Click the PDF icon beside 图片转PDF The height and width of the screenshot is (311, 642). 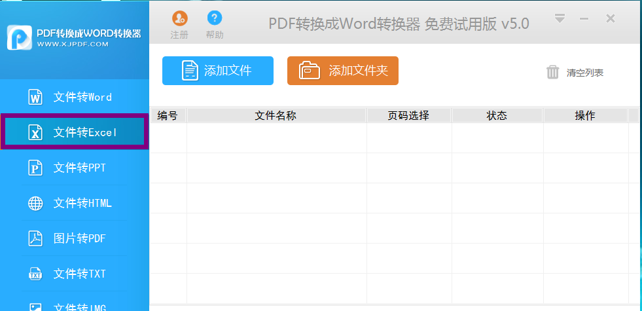tap(35, 238)
